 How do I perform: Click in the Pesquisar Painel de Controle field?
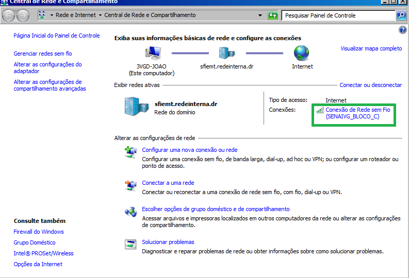coord(338,15)
